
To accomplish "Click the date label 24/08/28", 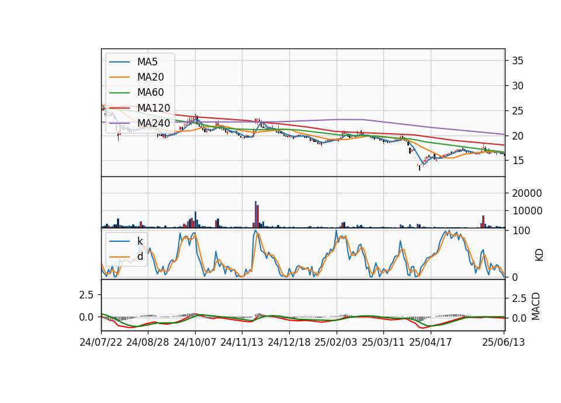I will tap(148, 342).
